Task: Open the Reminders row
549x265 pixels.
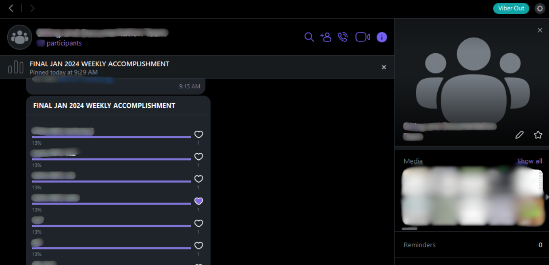Action: (472, 245)
